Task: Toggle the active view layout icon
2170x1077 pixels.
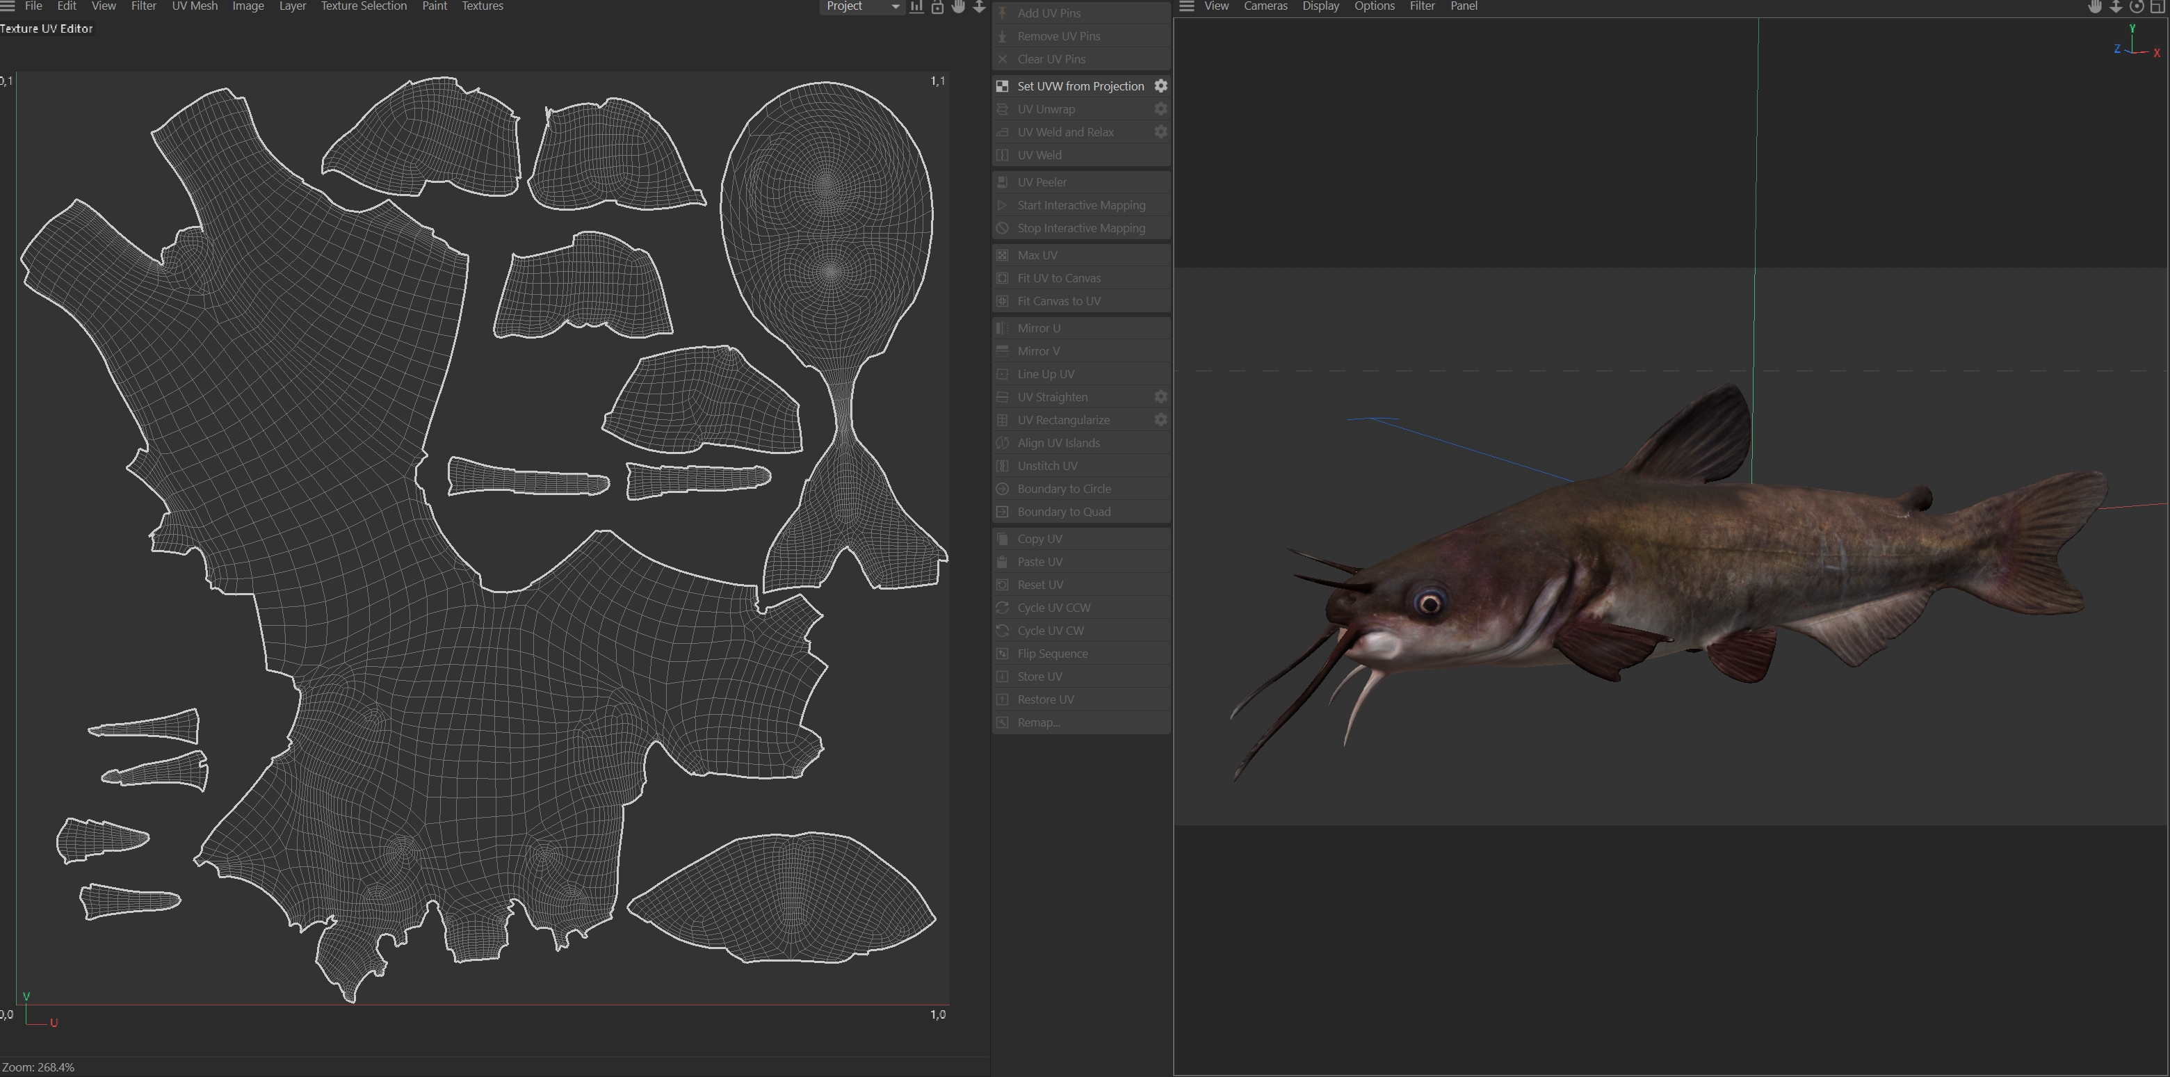Action: pyautogui.click(x=2158, y=7)
